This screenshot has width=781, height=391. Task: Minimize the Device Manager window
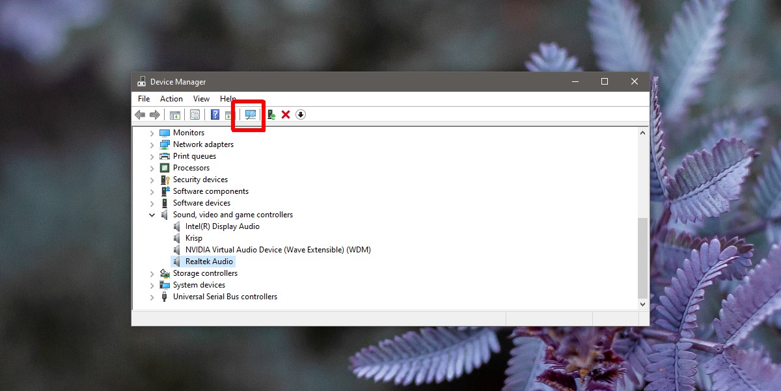(x=575, y=81)
